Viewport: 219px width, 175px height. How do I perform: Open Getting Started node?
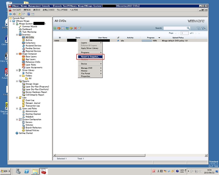(x=26, y=133)
